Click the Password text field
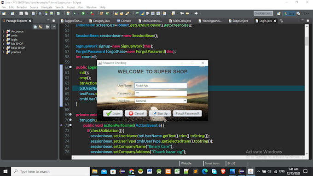This screenshot has height=176, width=313. tap(161, 93)
